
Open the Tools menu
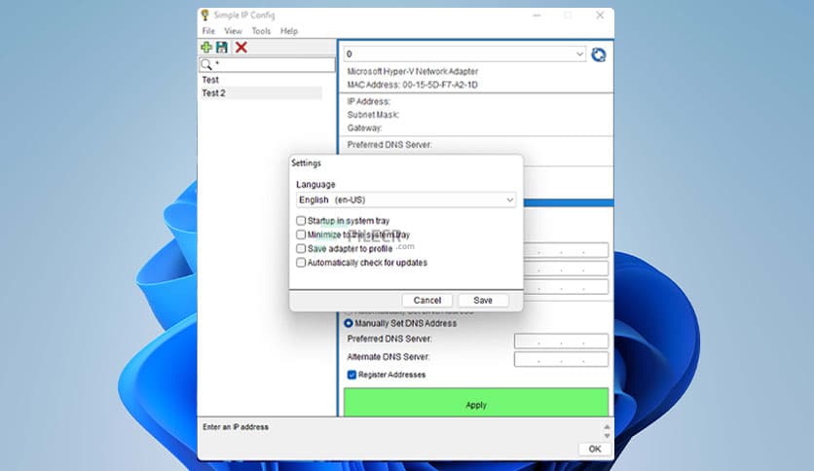point(261,31)
